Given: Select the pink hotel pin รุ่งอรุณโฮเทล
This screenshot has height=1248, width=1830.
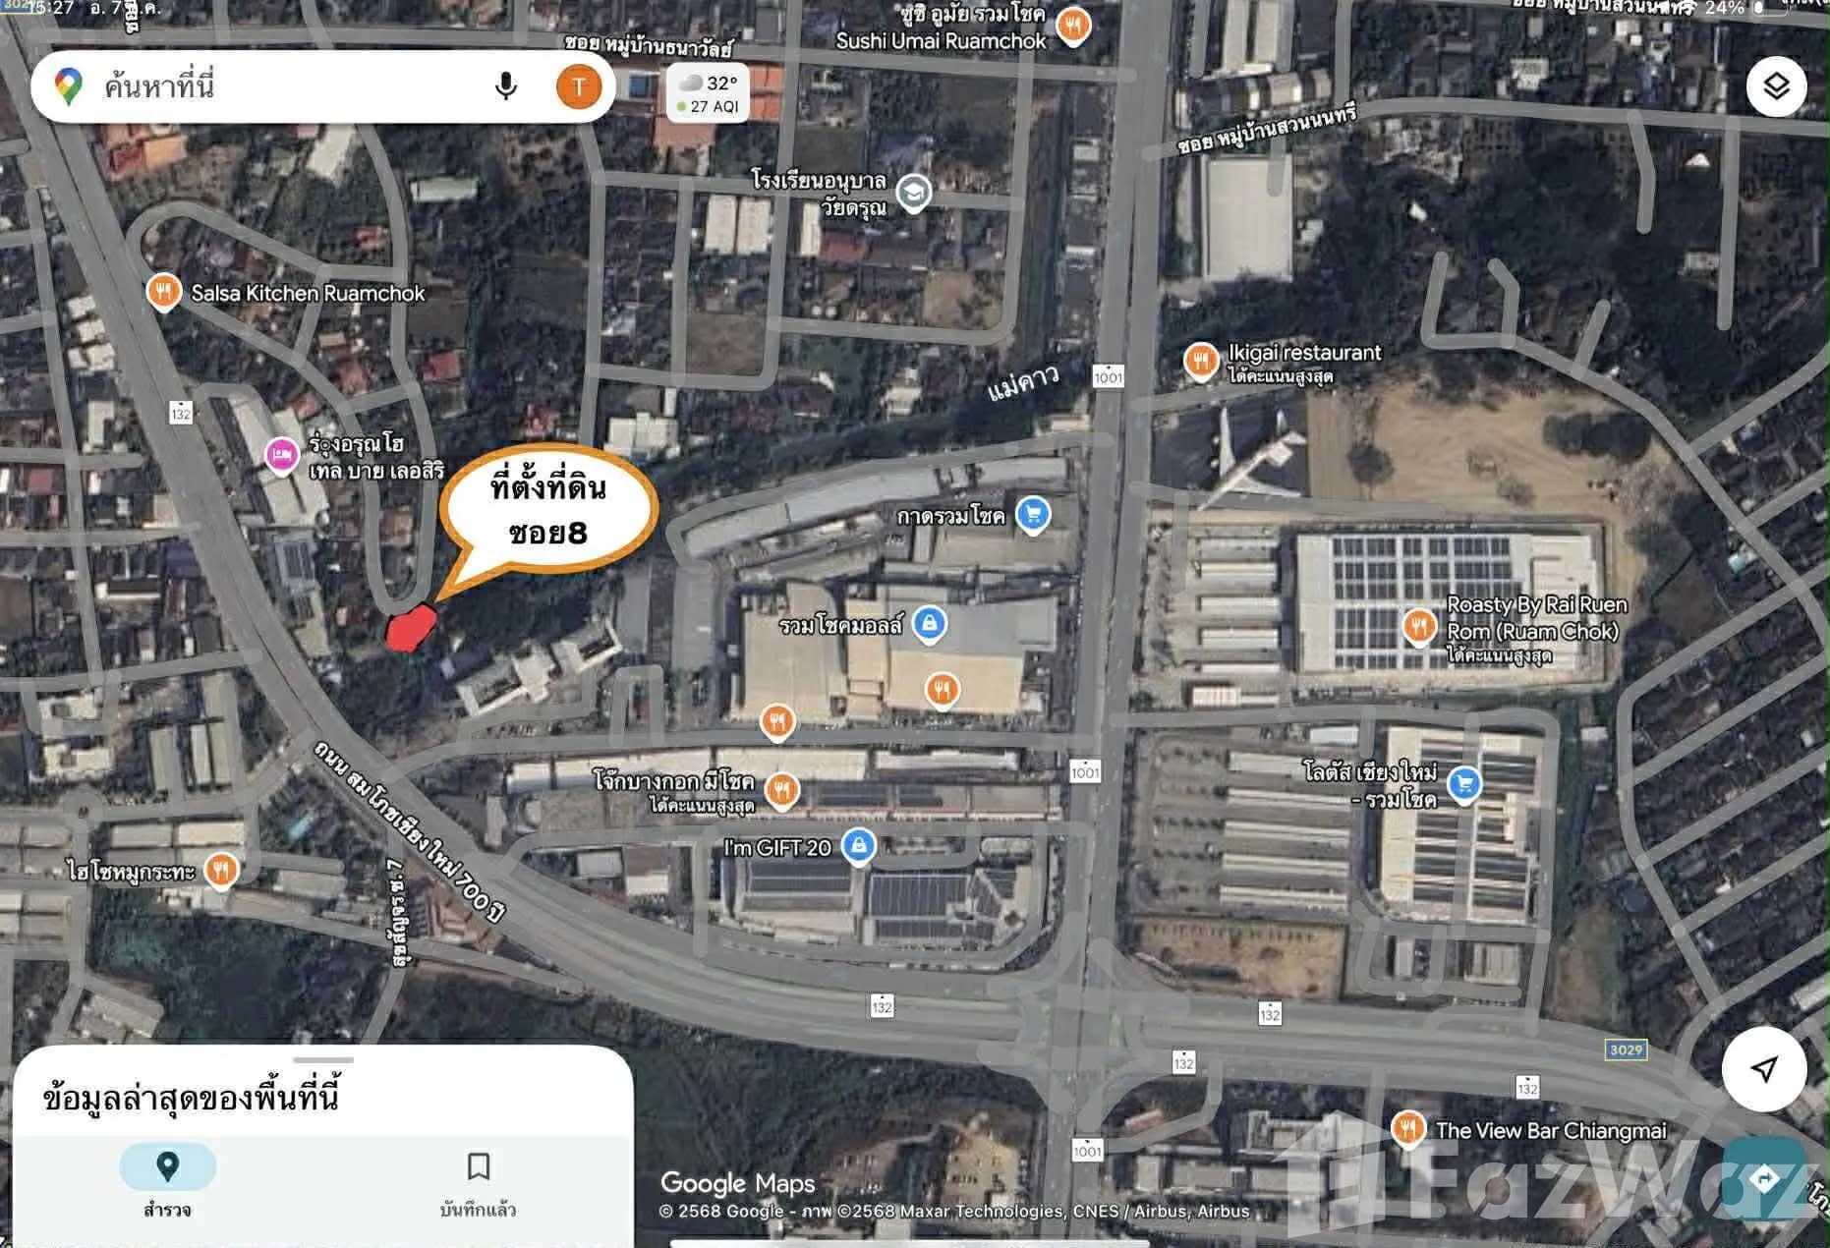Looking at the screenshot, I should click(x=281, y=456).
